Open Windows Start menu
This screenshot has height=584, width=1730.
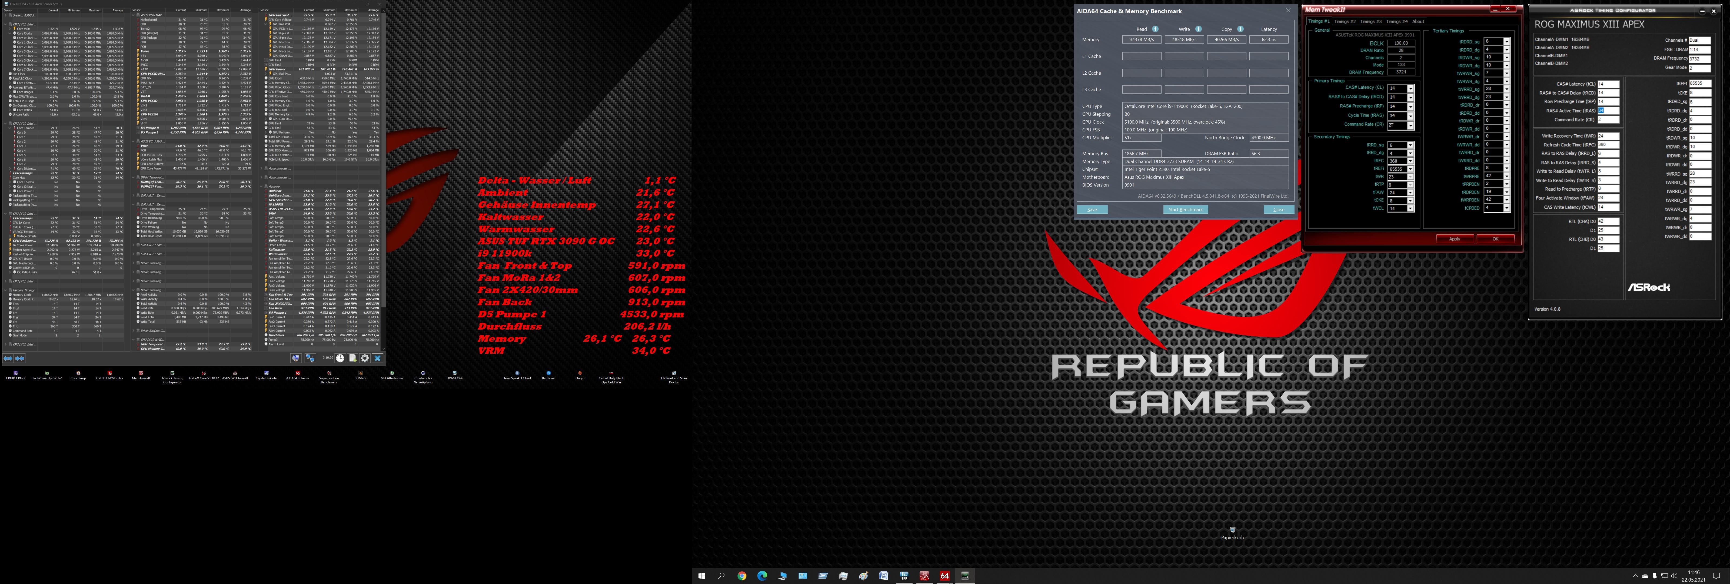[x=702, y=576]
